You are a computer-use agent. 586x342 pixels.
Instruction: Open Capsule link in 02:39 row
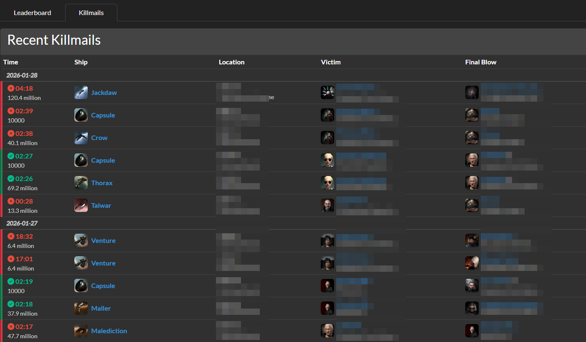coord(103,115)
